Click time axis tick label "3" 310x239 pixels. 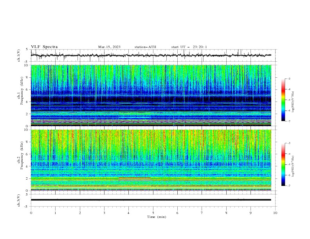(x=104, y=213)
